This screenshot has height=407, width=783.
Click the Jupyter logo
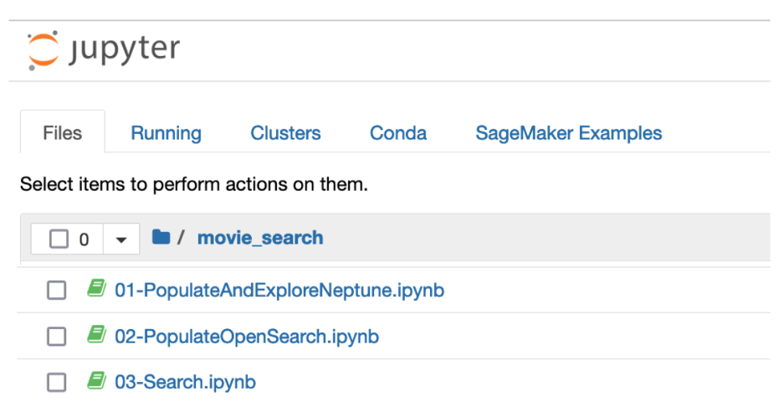point(104,50)
